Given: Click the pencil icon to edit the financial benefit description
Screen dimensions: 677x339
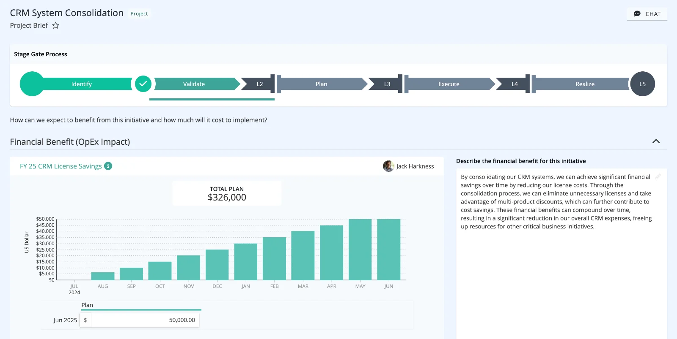Looking at the screenshot, I should pos(658,176).
